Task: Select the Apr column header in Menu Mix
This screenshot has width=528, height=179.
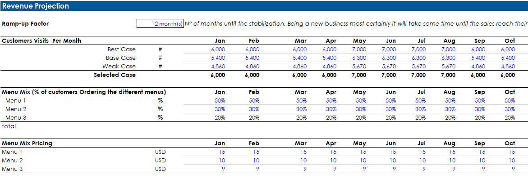Action: click(x=331, y=92)
